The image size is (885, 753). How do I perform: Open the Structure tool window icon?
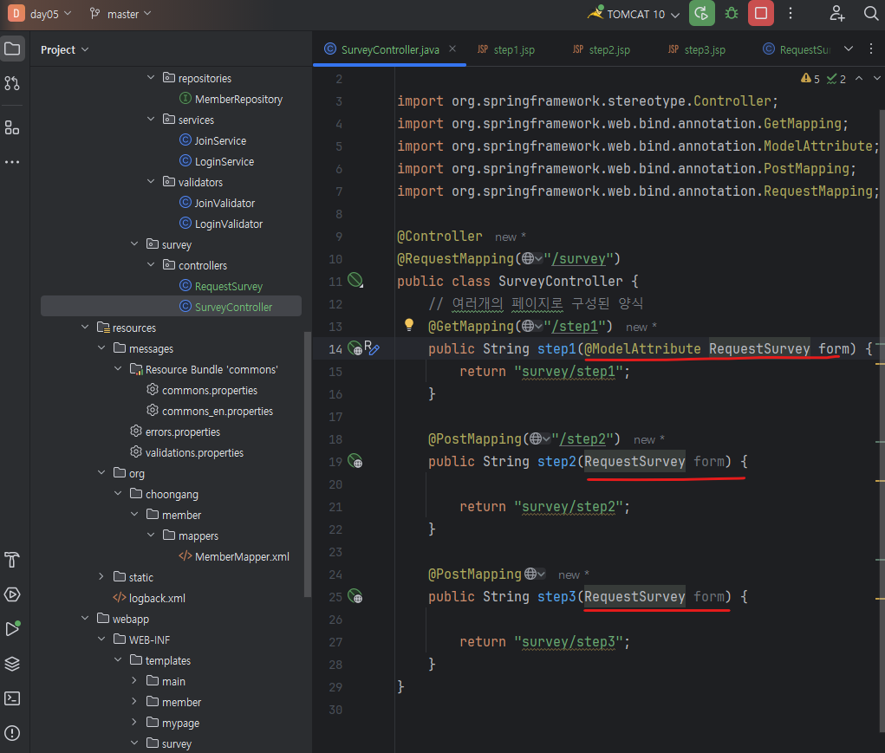[x=12, y=128]
